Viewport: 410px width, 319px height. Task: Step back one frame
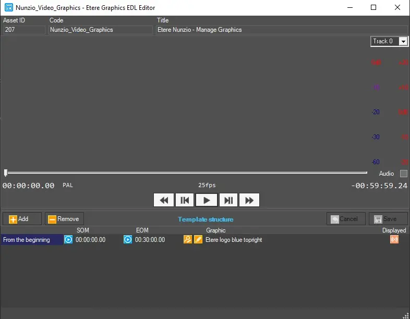pyautogui.click(x=185, y=200)
